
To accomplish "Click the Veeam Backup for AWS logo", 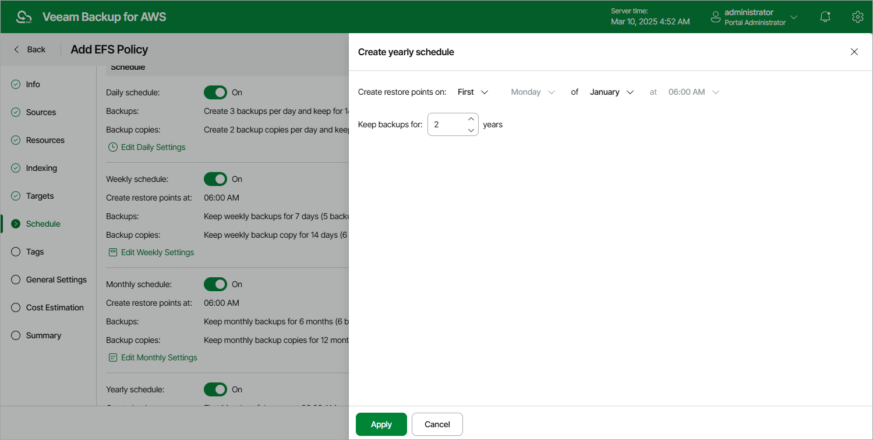I will [24, 17].
